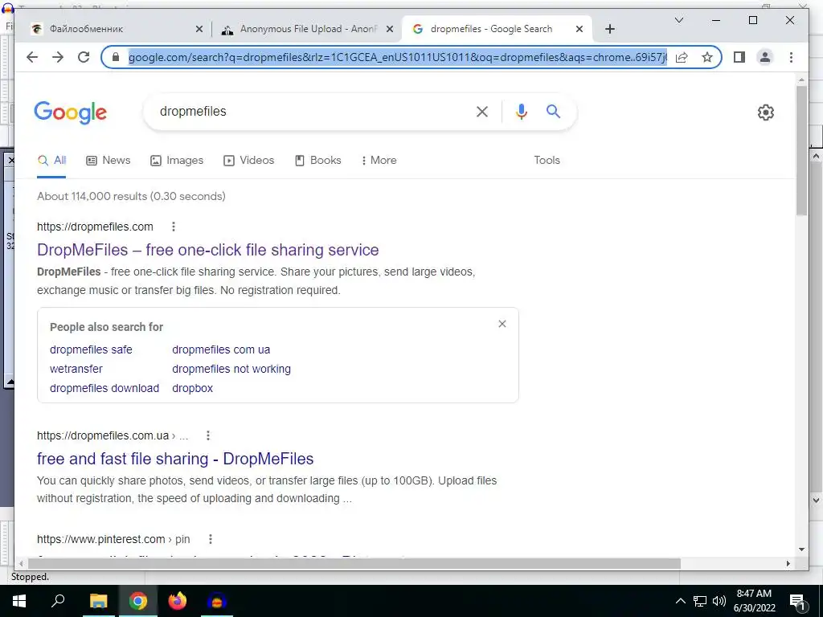Open the Chrome side panel
Screen dimensions: 823x617
(x=739, y=57)
